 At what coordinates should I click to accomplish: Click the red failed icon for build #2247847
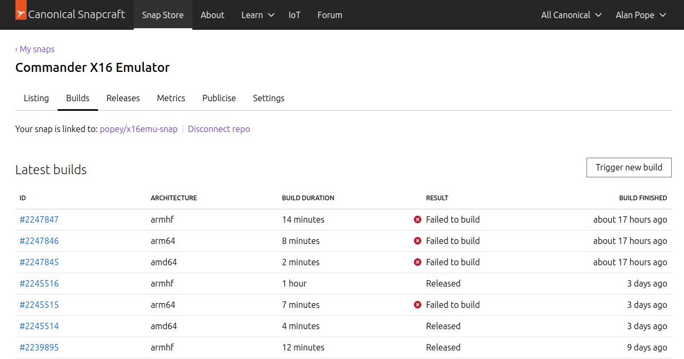click(418, 219)
